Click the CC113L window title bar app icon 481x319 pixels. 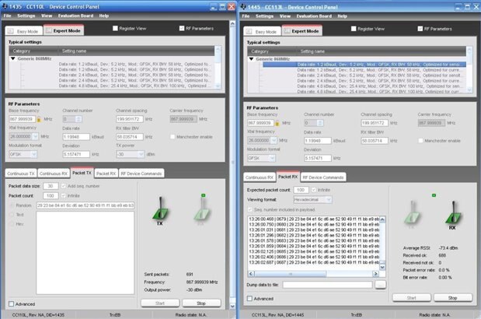point(243,6)
